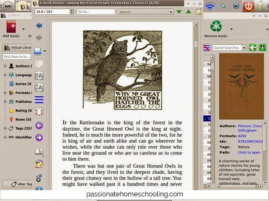Click the colorful themes icon
This screenshot has width=269, height=201.
pyautogui.click(x=39, y=164)
